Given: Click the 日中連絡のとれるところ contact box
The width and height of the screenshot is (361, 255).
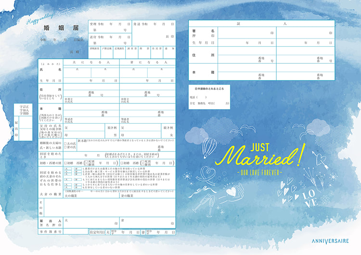Looking at the screenshot, I should click(209, 96).
